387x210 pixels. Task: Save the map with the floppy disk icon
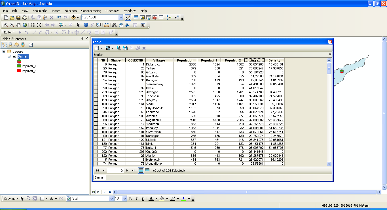(18, 18)
